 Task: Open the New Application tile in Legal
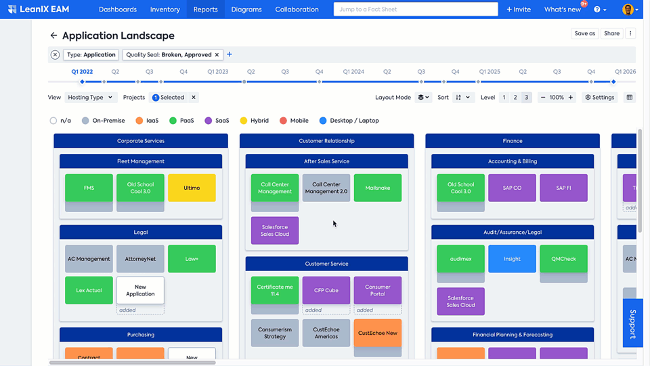point(141,291)
